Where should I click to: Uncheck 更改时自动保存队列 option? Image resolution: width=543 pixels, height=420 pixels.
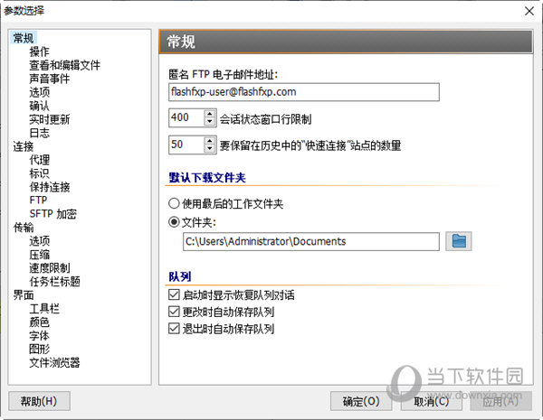[x=174, y=312]
